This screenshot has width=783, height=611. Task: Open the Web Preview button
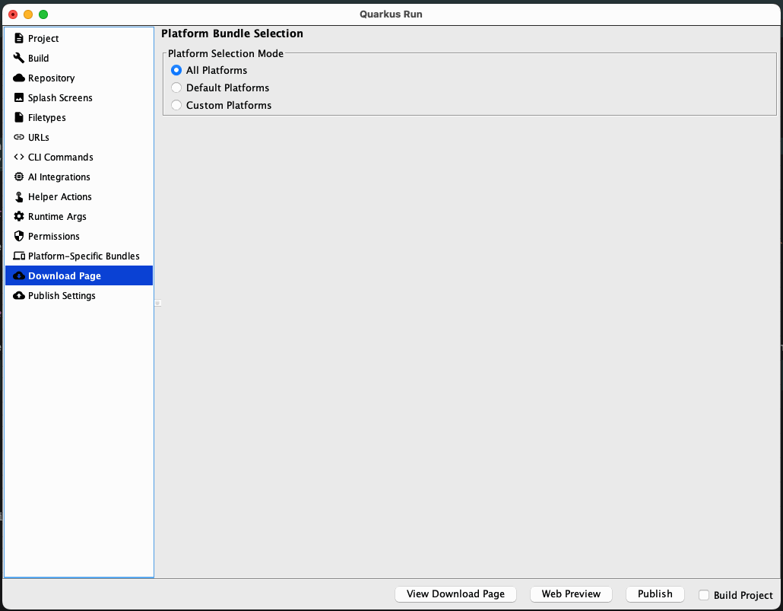(x=571, y=594)
